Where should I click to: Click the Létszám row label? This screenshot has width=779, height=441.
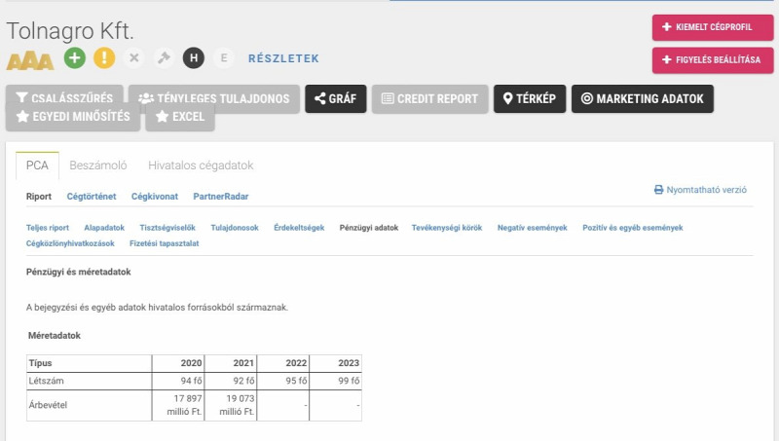[46, 381]
